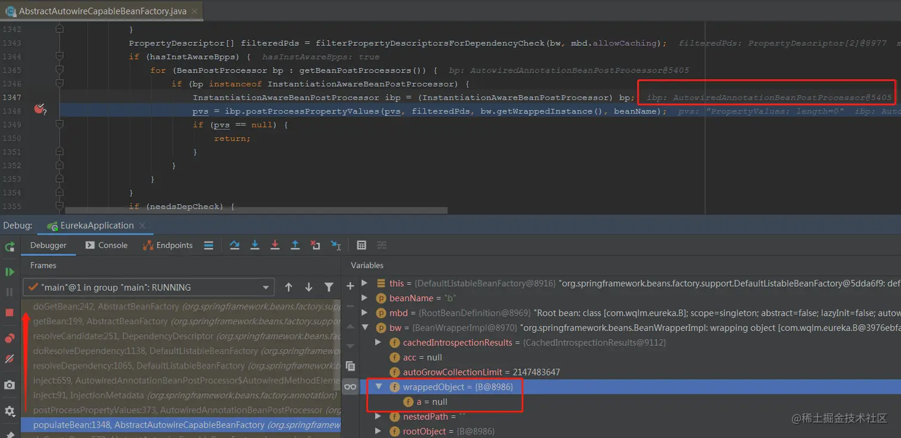This screenshot has height=438, width=901.
Task: Expand the beanName variable node
Action: [x=365, y=298]
